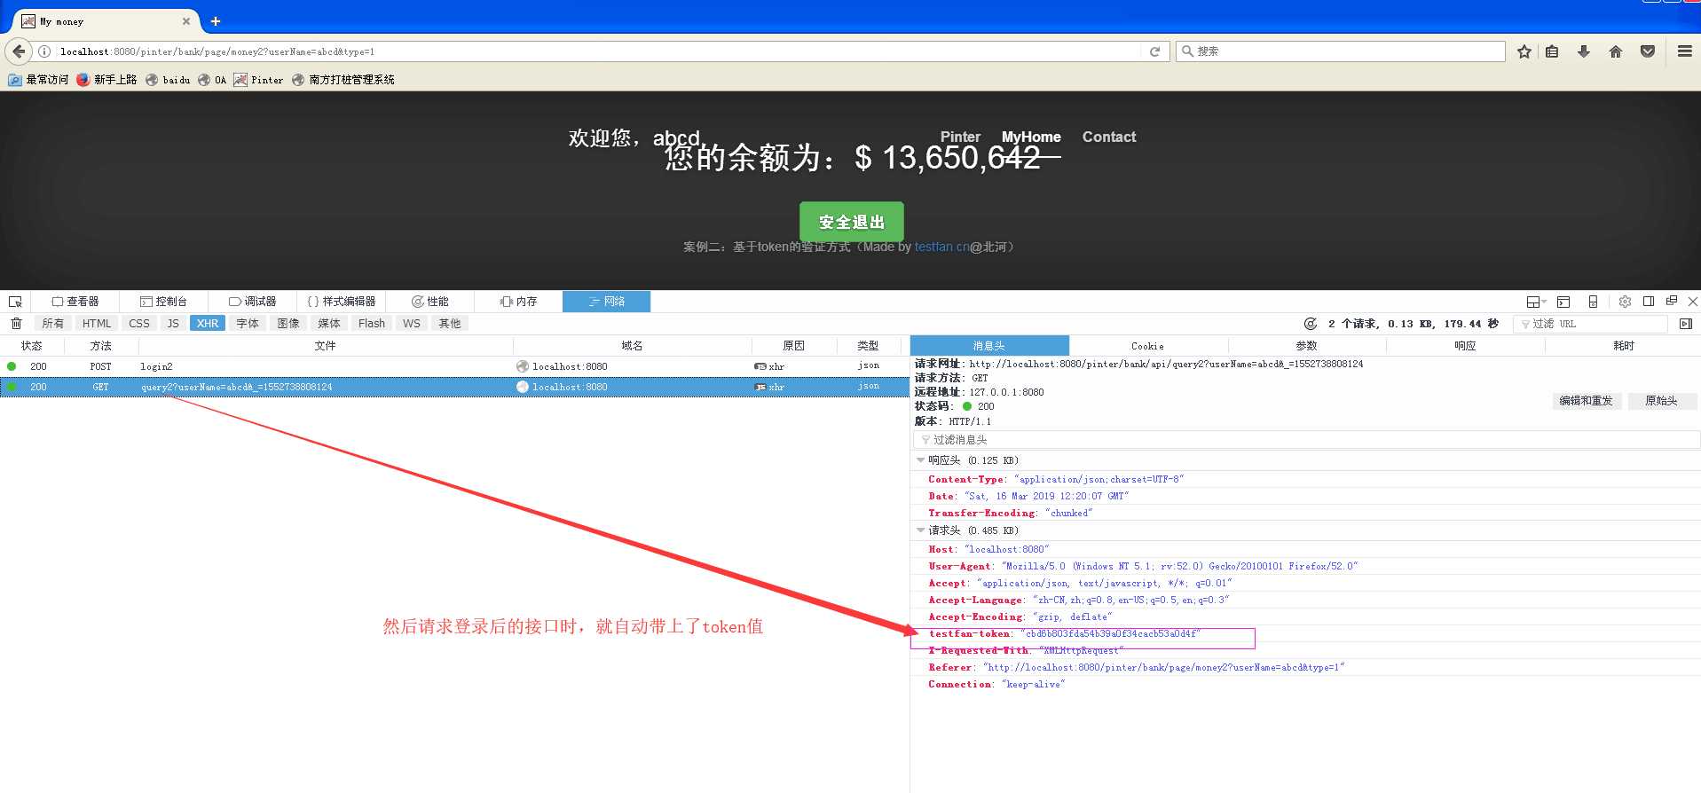Image resolution: width=1701 pixels, height=793 pixels.
Task: Select the 网络 network tab
Action: 607,302
